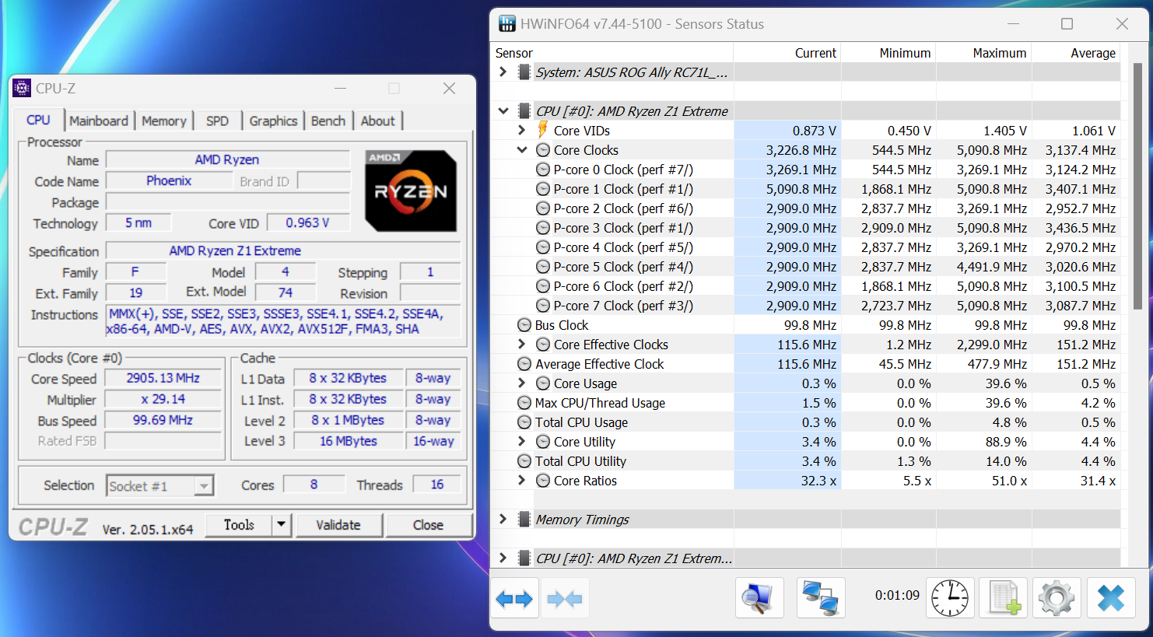The image size is (1153, 637).
Task: Reset the session clock timer icon
Action: [x=949, y=597]
